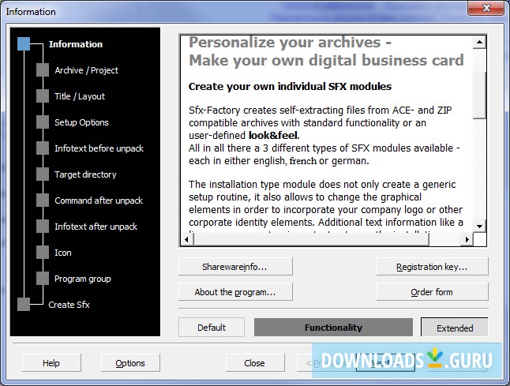Image resolution: width=510 pixels, height=386 pixels.
Task: Click the gray square beside Infotext after unpack
Action: point(43,227)
